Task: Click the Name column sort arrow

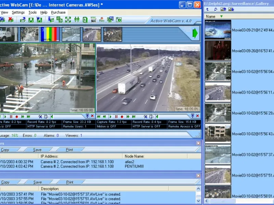Action: click(222, 16)
